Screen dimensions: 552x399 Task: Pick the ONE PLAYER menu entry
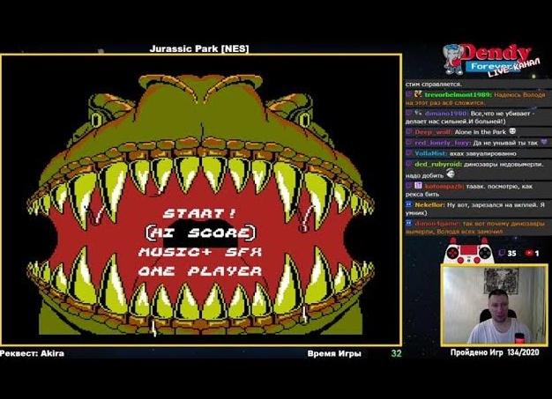pyautogui.click(x=200, y=271)
